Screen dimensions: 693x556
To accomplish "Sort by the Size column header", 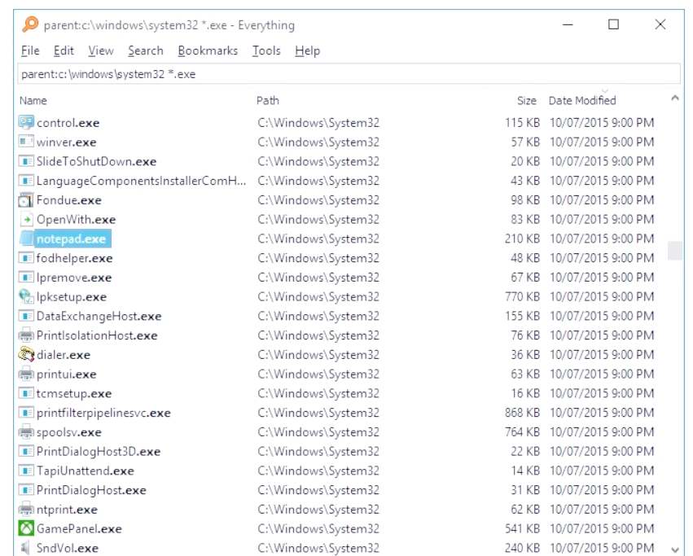I will click(526, 101).
